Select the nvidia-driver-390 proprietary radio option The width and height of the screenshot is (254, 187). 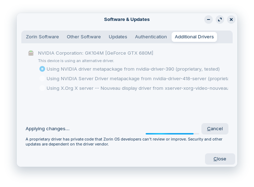point(42,69)
